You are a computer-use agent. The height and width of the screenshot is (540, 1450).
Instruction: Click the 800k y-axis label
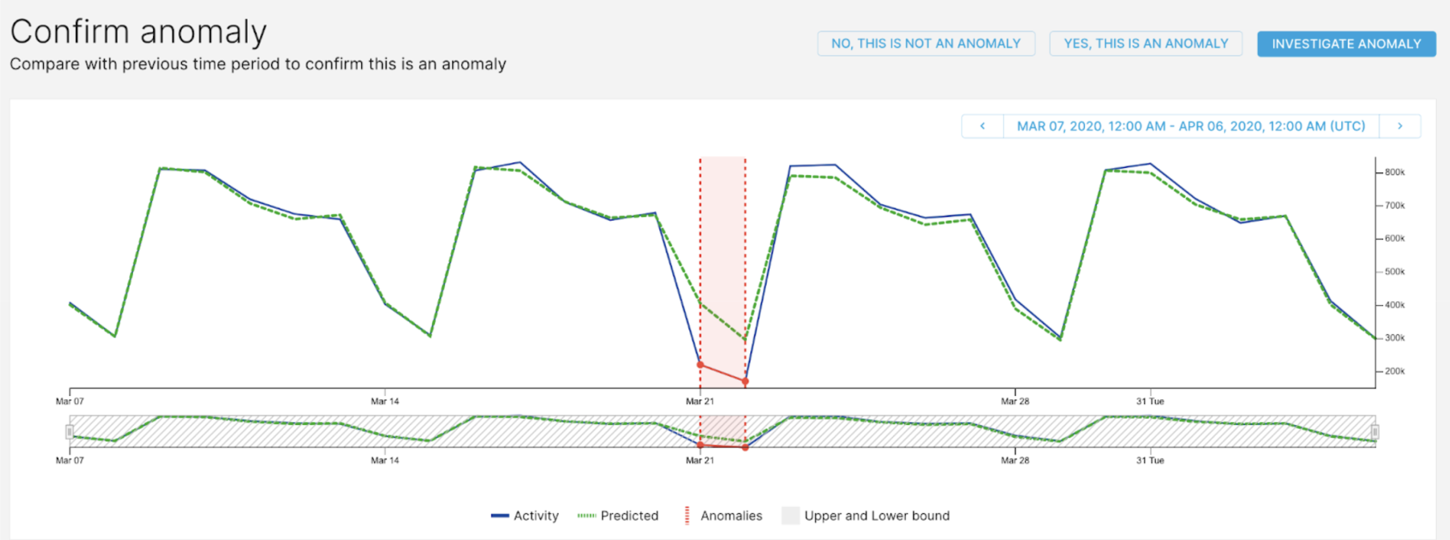(x=1395, y=172)
